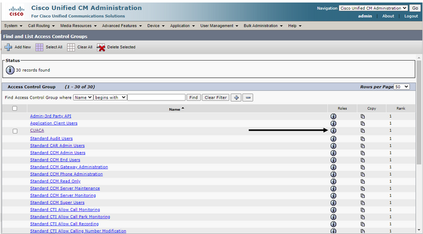Click the Go navigation button

point(415,8)
